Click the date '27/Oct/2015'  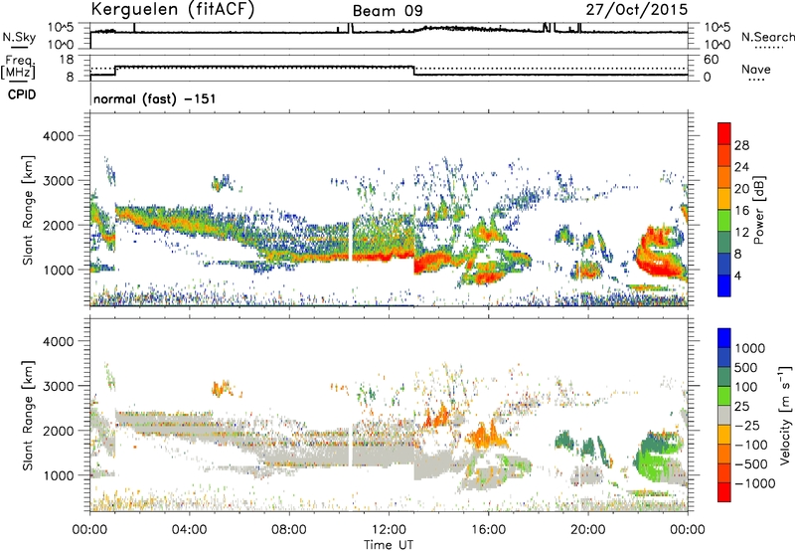click(637, 9)
